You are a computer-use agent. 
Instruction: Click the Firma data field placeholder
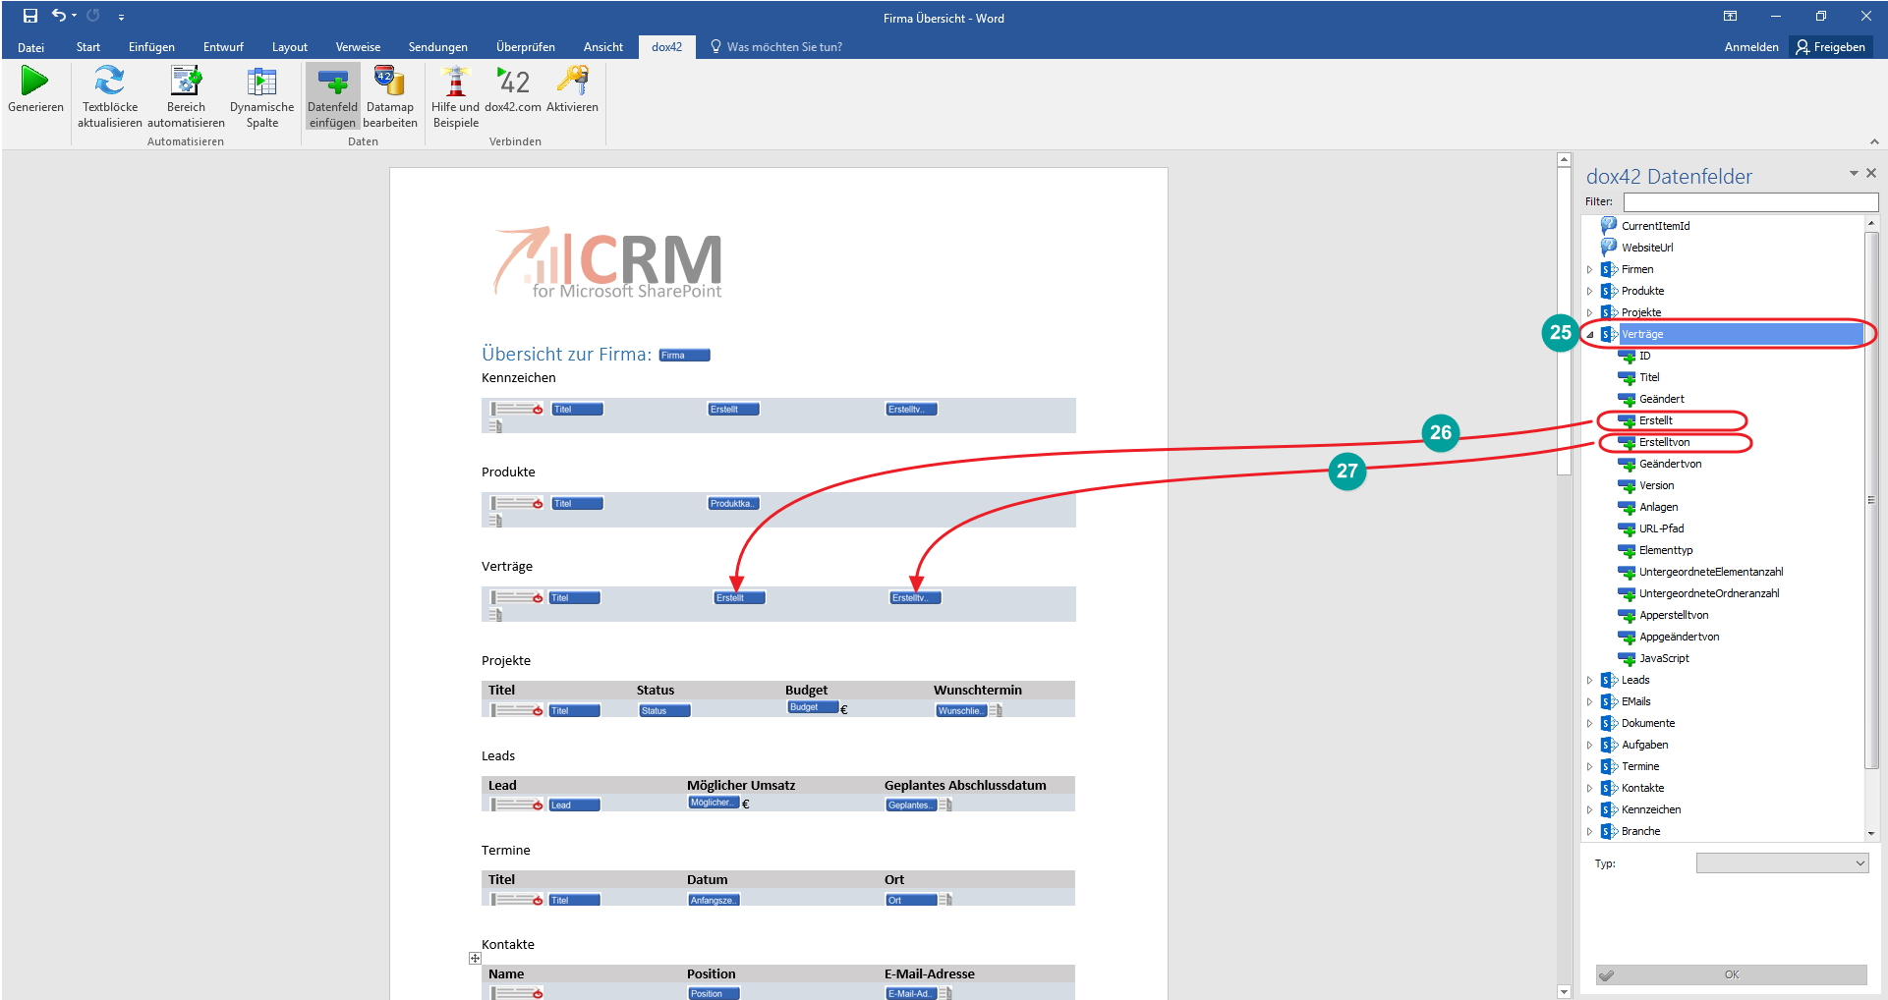click(x=684, y=356)
